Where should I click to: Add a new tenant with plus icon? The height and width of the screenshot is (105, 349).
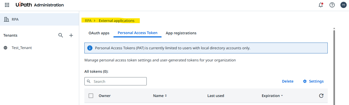(x=71, y=35)
